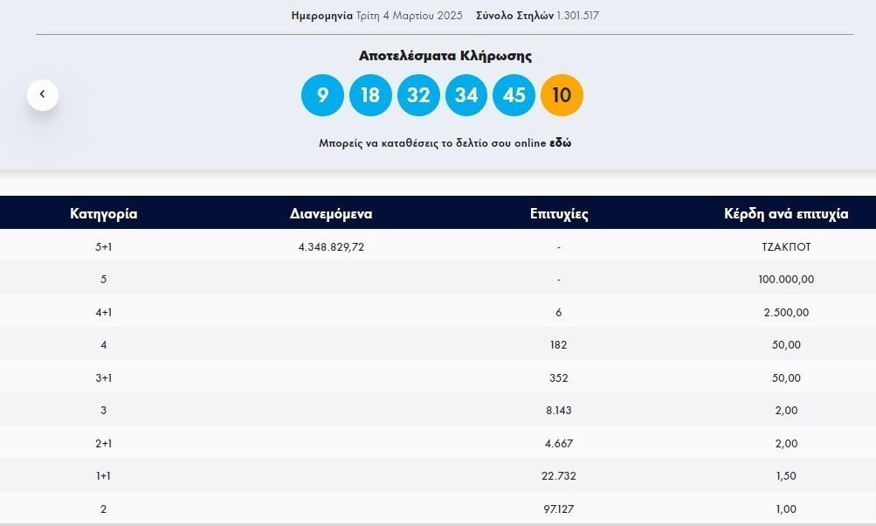This screenshot has width=876, height=526.
Task: Click the Επιτυχίες column header
Action: tap(559, 214)
